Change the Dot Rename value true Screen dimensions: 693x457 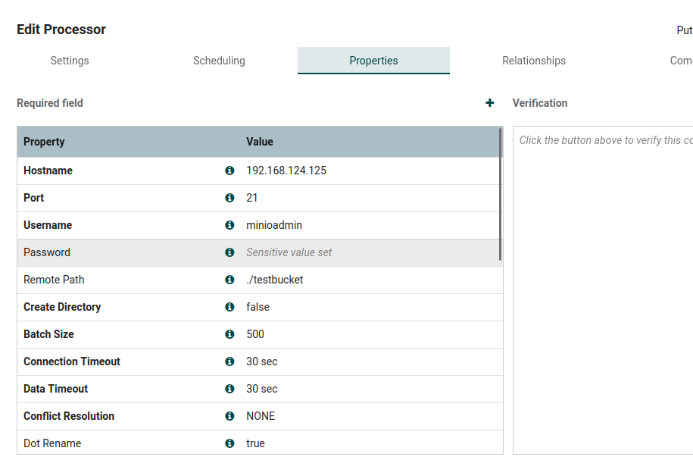click(255, 443)
